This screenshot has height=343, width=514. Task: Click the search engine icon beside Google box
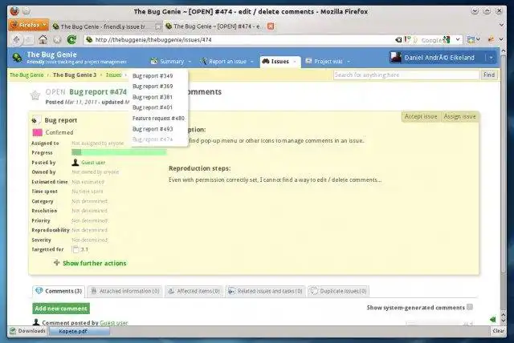point(447,39)
